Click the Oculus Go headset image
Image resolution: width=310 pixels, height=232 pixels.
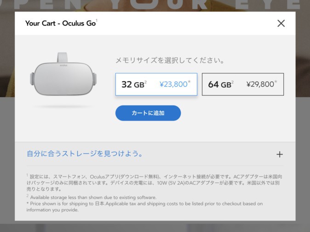pos(64,77)
